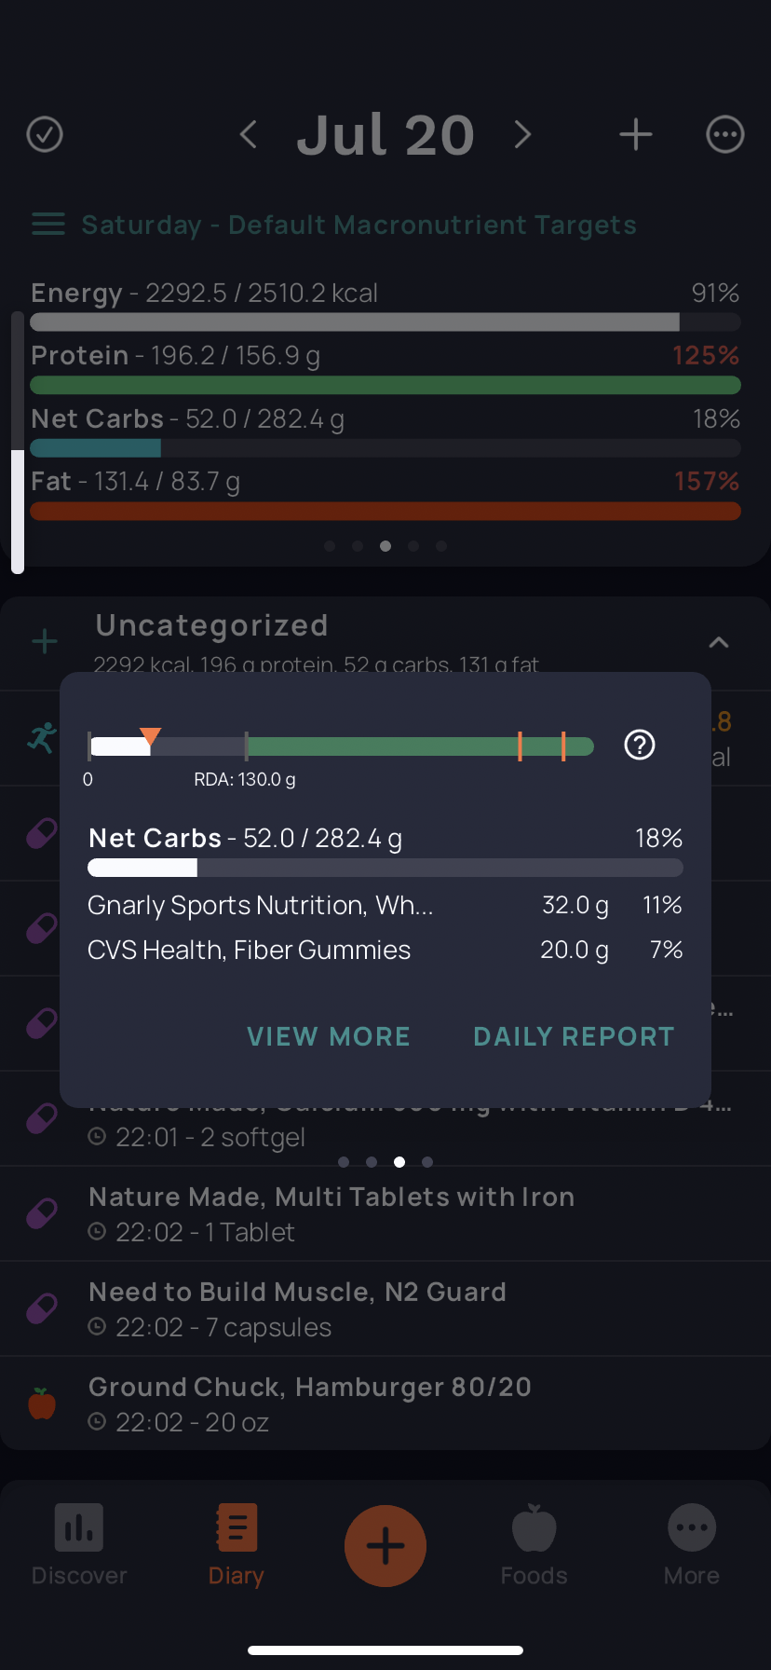The height and width of the screenshot is (1670, 771).
Task: Open the More tab
Action: coord(692,1545)
